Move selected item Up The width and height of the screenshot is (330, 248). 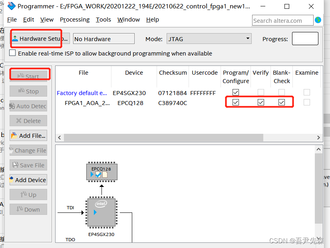click(x=28, y=194)
